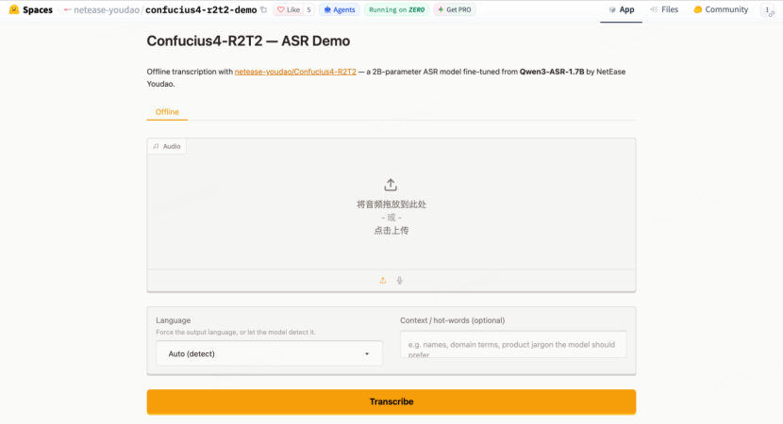783x424 pixels.
Task: Open the like count showing 5
Action: click(x=308, y=9)
